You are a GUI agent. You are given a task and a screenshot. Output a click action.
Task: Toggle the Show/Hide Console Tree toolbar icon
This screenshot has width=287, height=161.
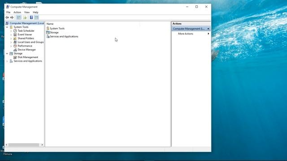tap(19, 17)
